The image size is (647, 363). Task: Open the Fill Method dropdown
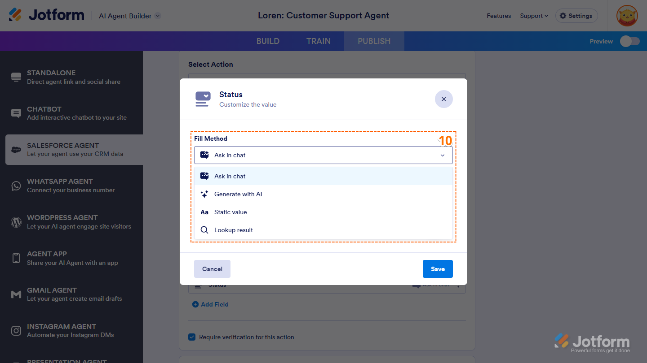pos(323,155)
